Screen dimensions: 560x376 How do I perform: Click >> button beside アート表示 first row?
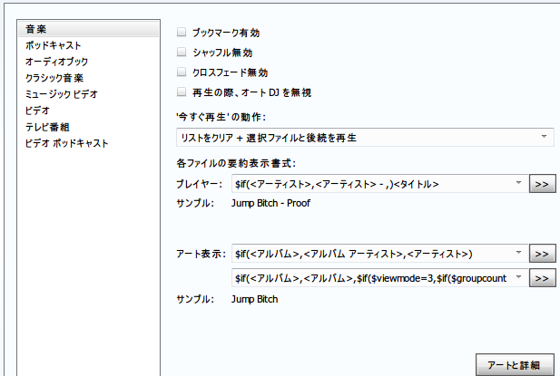click(x=542, y=254)
